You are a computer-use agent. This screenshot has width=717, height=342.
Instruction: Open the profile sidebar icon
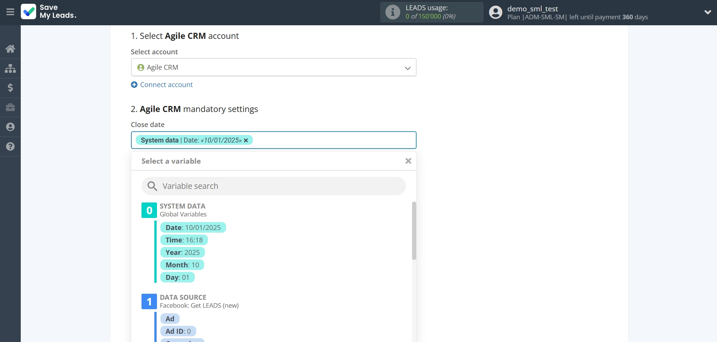click(x=10, y=127)
